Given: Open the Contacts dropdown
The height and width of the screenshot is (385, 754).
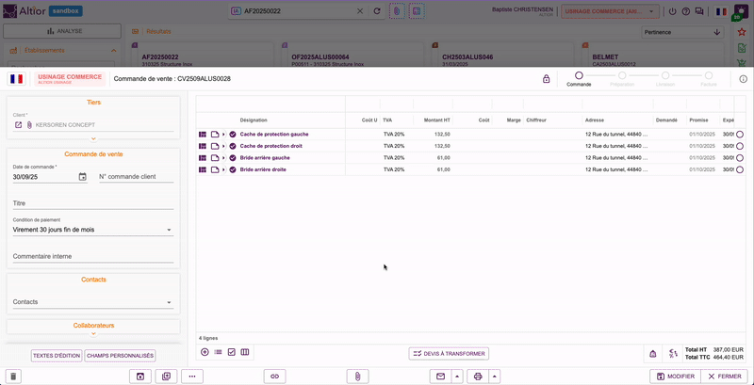Looking at the screenshot, I should [x=92, y=302].
